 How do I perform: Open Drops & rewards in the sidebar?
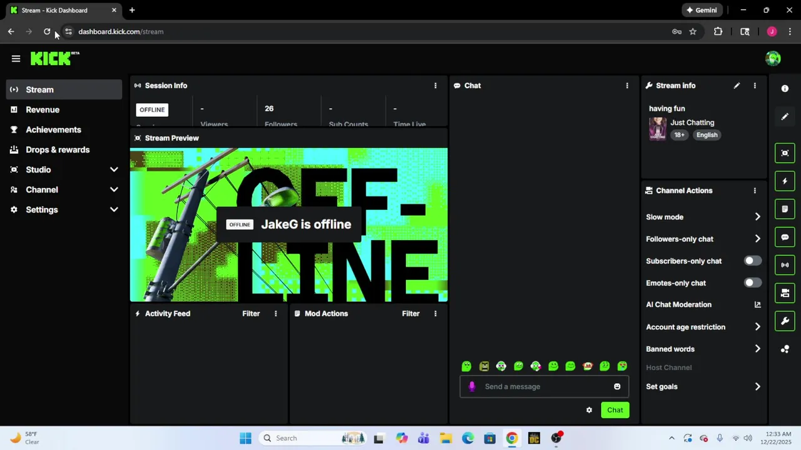[x=64, y=149]
